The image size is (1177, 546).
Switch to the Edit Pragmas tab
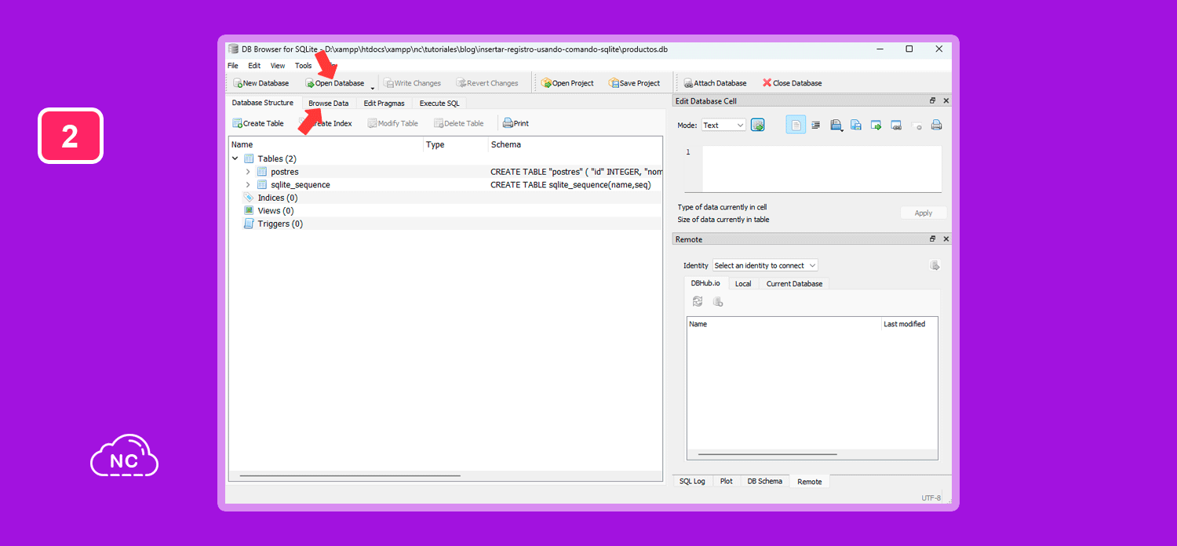[384, 104]
